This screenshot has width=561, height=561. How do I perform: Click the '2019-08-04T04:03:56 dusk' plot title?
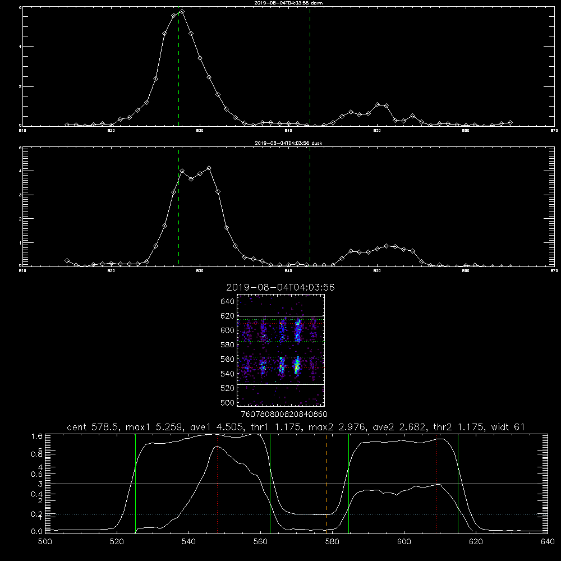(288, 143)
